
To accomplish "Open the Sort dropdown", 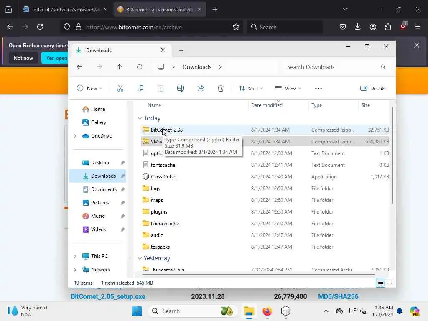I will (x=251, y=89).
